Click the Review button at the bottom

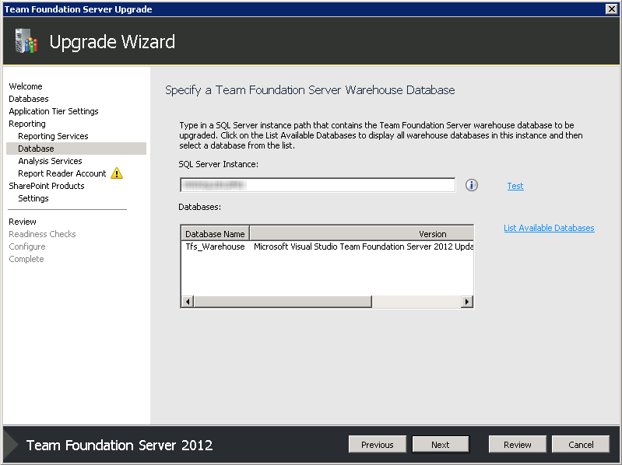coord(517,445)
